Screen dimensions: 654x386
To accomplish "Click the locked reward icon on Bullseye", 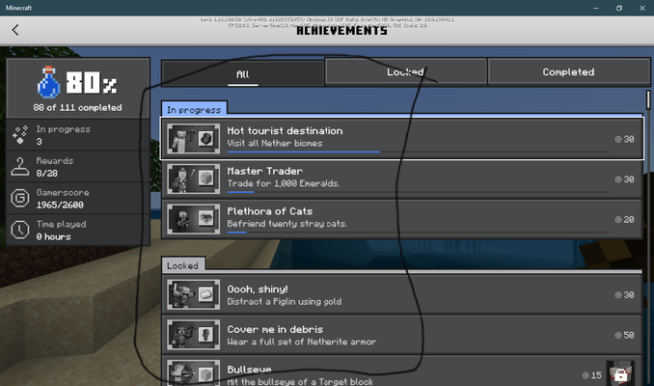I will click(620, 373).
